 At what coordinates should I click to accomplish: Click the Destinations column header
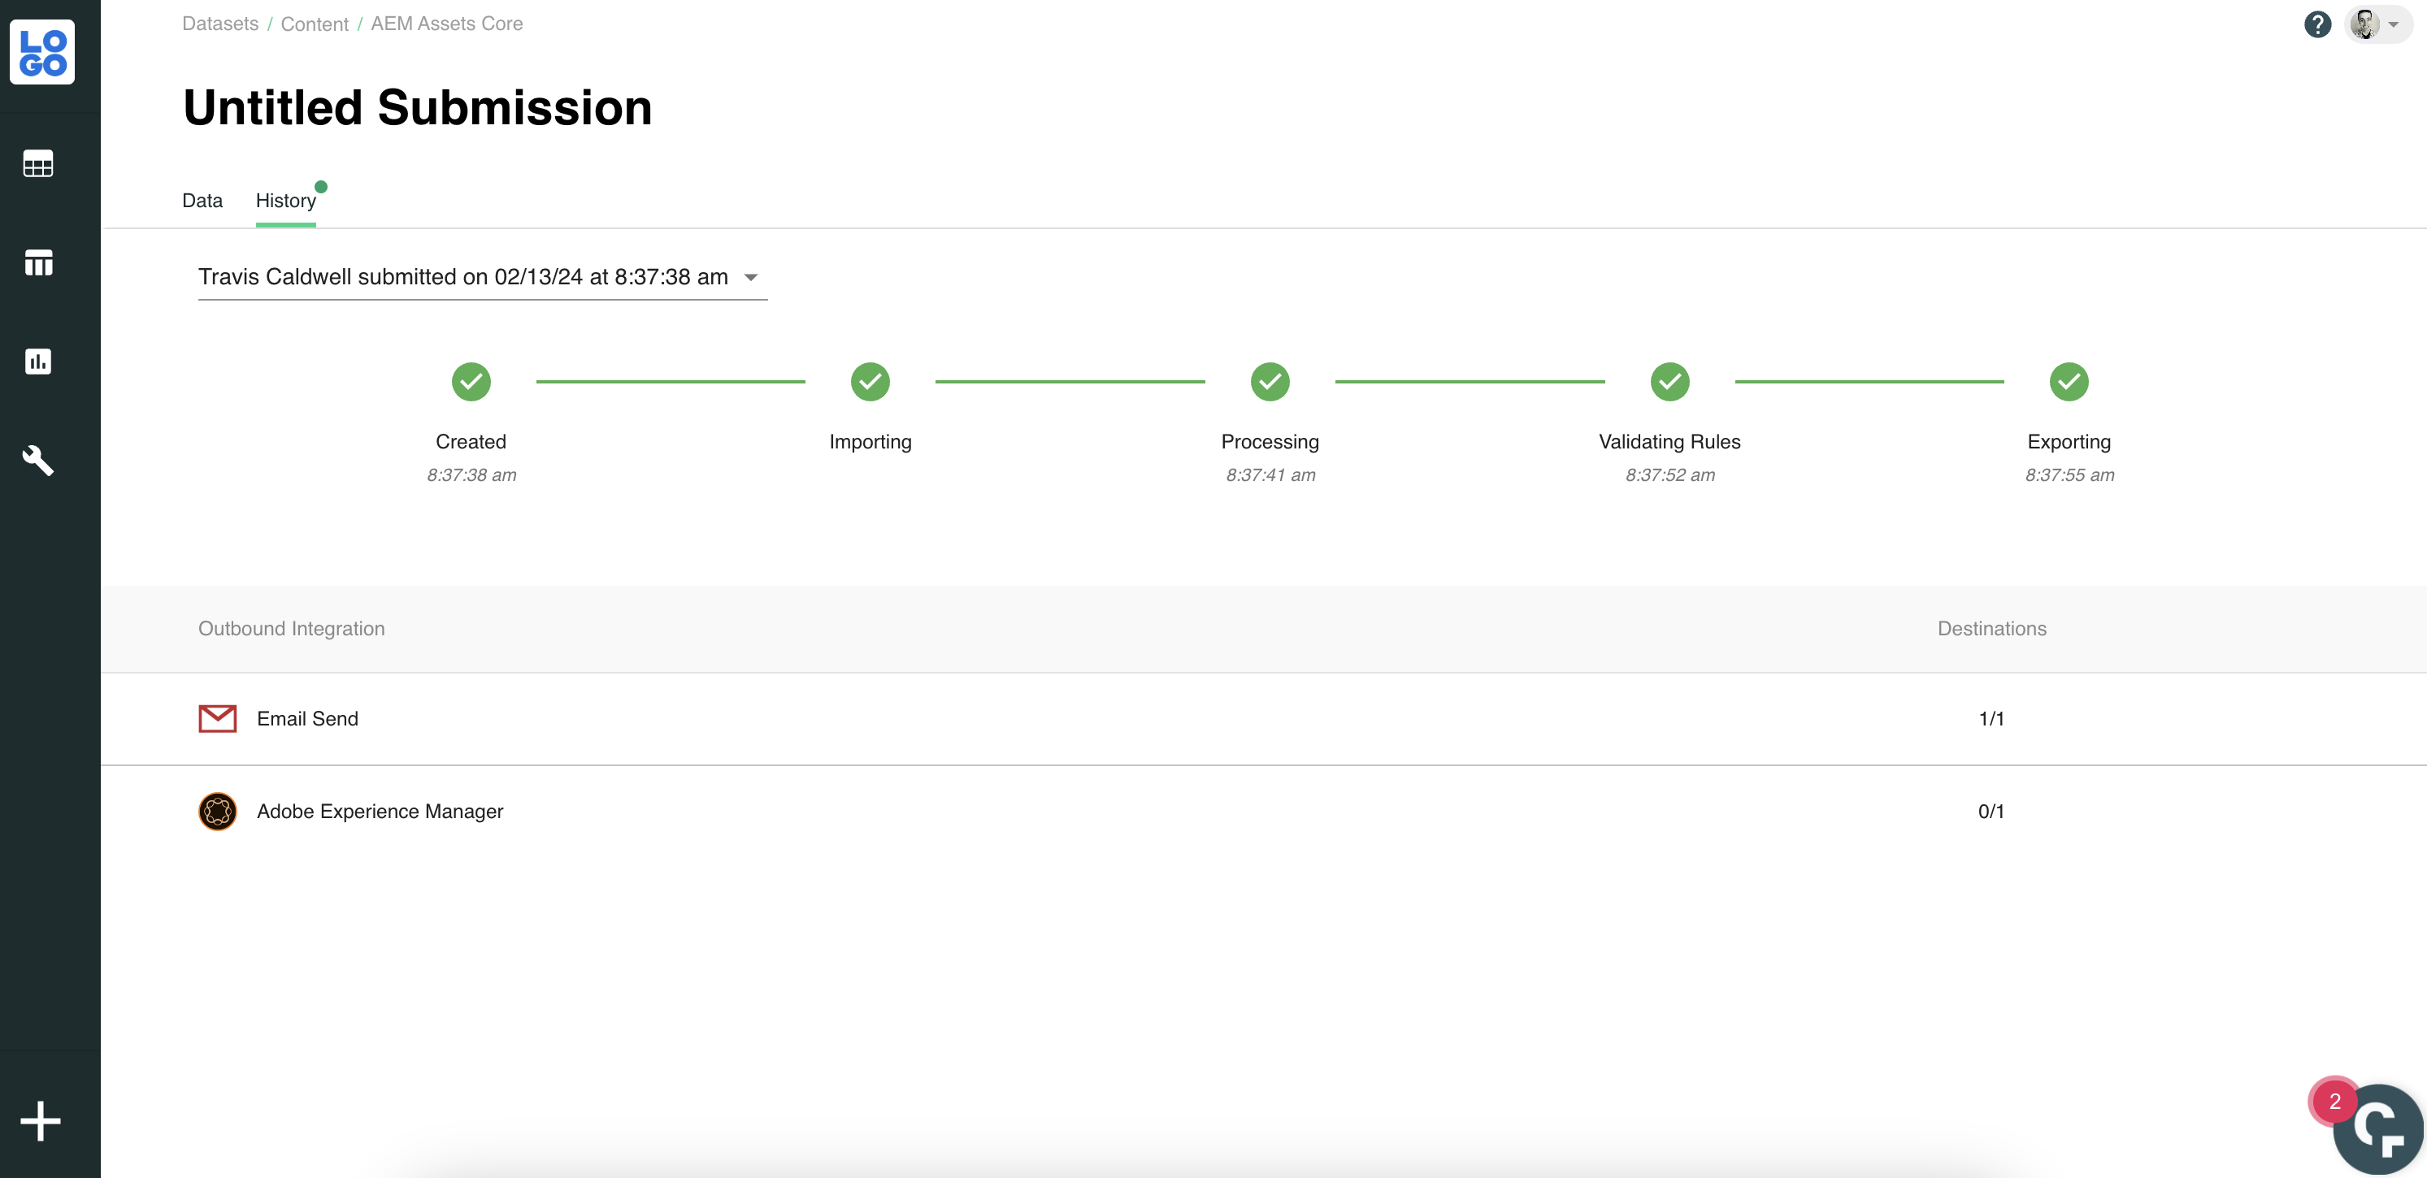click(1991, 628)
